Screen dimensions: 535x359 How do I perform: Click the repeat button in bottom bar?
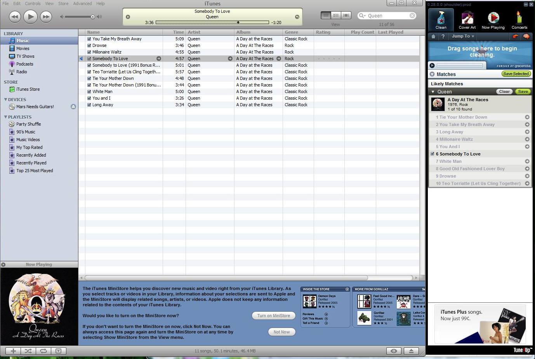pos(43,351)
